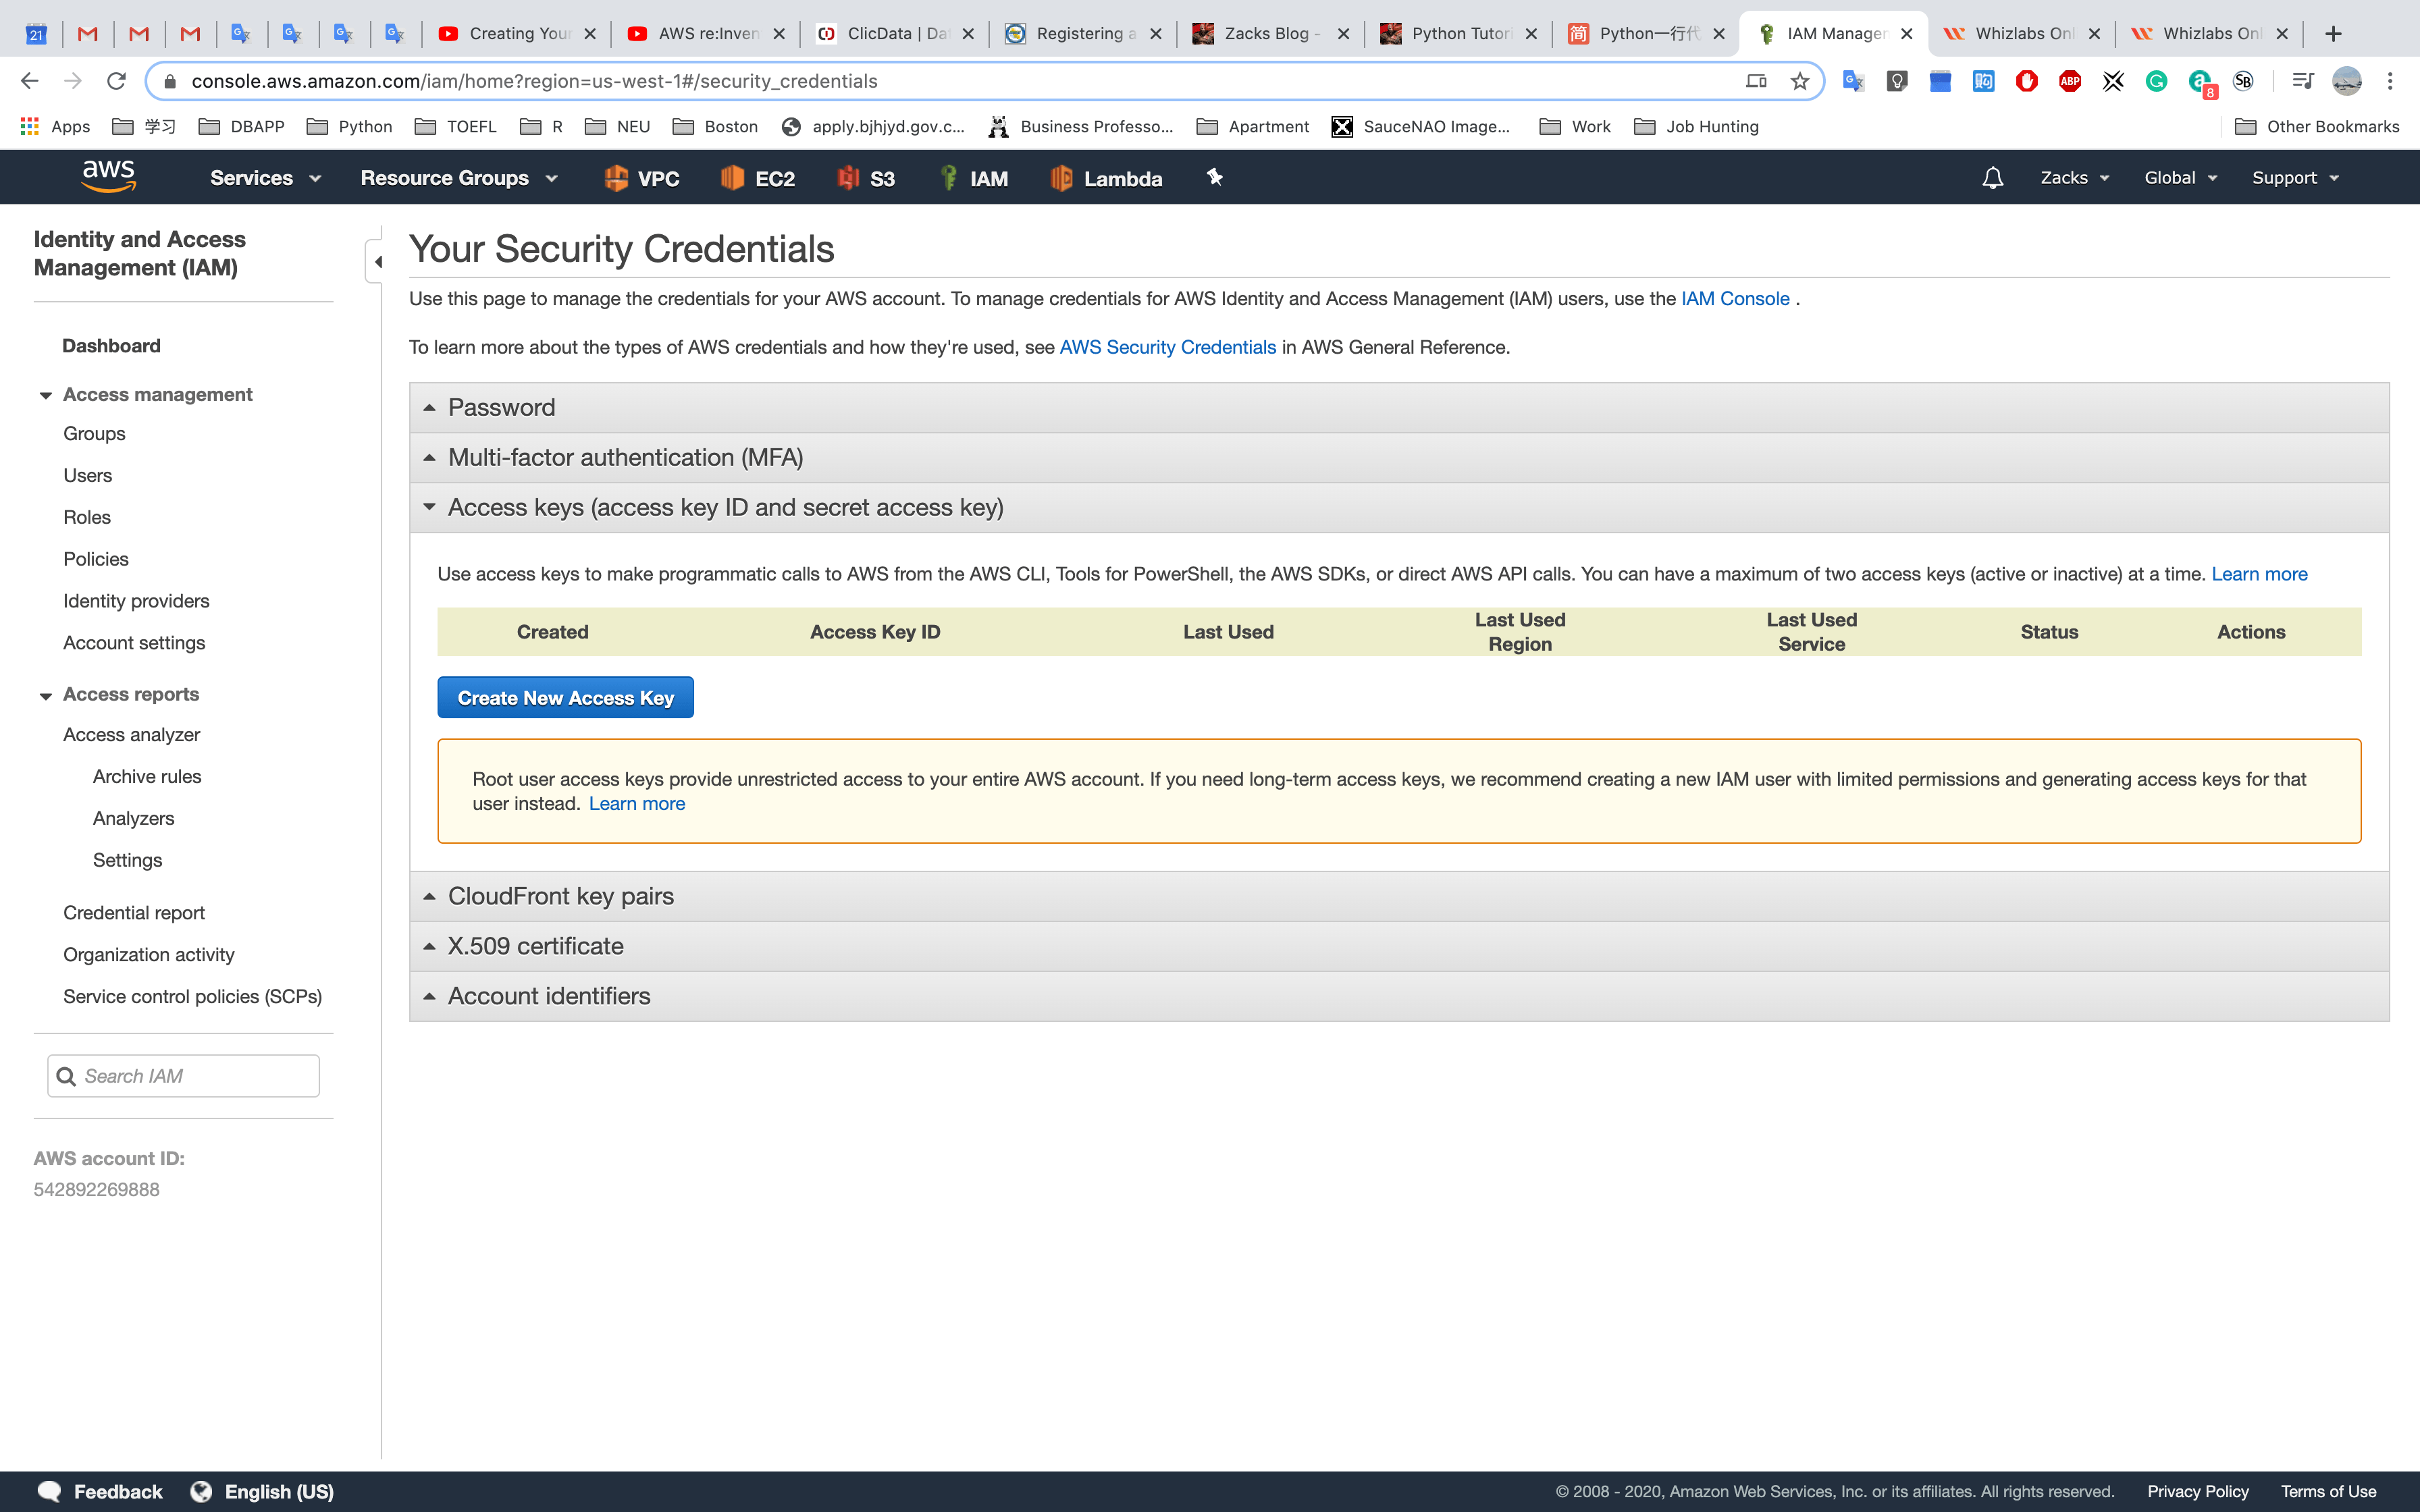
Task: Open the Global region dropdown
Action: (x=2180, y=177)
